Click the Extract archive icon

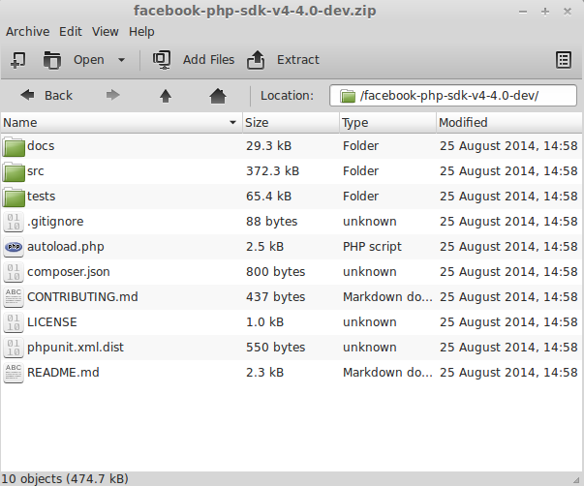[256, 60]
